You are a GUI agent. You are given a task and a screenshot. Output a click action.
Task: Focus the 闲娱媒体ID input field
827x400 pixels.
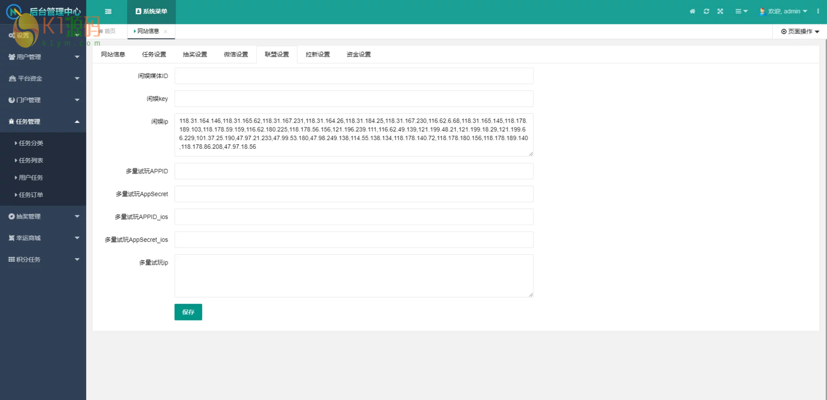[354, 76]
